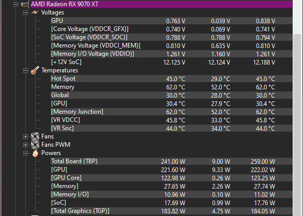Click the graphics card icon beside AMD Radeon
Screen dimensions: 303x216
pos(25,4)
